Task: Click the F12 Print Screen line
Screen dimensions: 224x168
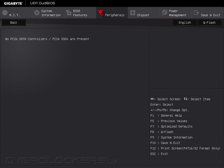Action: point(185,148)
